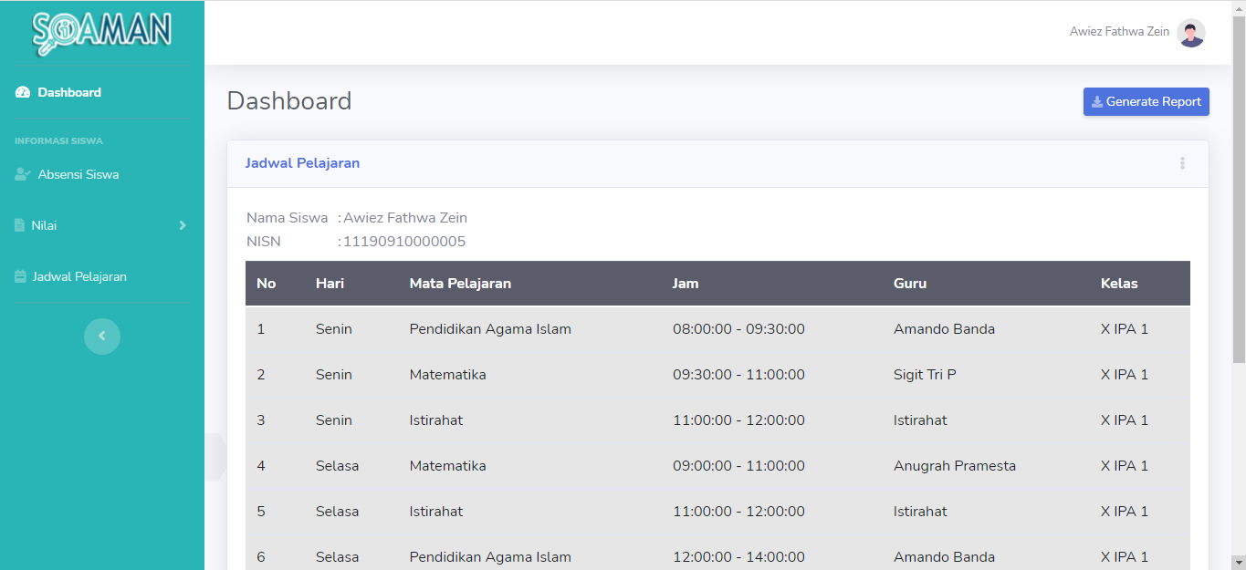Viewport: 1246px width, 570px height.
Task: Click the Jadwal Pelajaran card title
Action: click(302, 163)
